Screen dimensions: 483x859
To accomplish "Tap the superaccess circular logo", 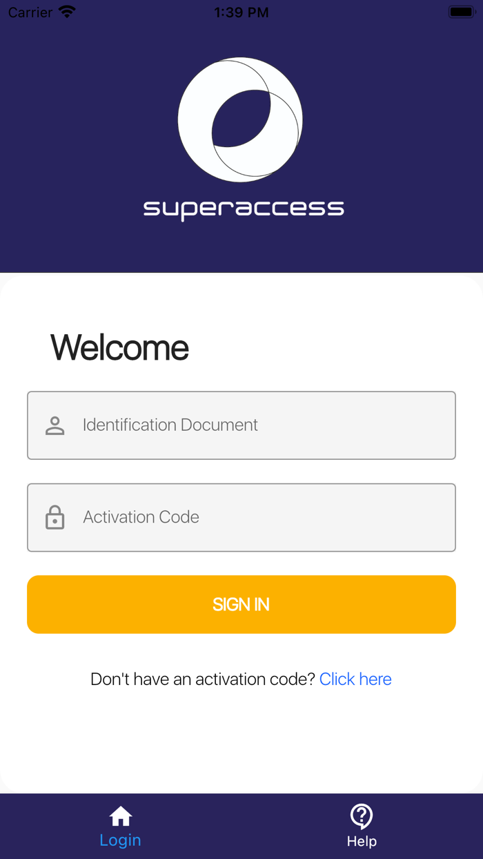I will click(x=240, y=119).
